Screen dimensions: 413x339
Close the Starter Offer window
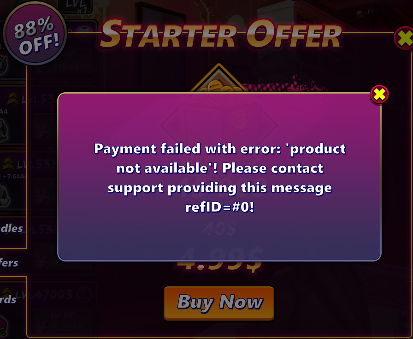404,38
